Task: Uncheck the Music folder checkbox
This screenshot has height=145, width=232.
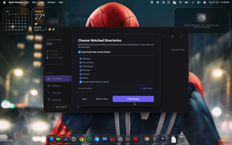Action: tap(81, 78)
